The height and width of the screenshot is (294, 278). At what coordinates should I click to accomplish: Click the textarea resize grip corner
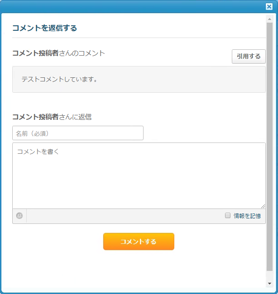(263, 206)
